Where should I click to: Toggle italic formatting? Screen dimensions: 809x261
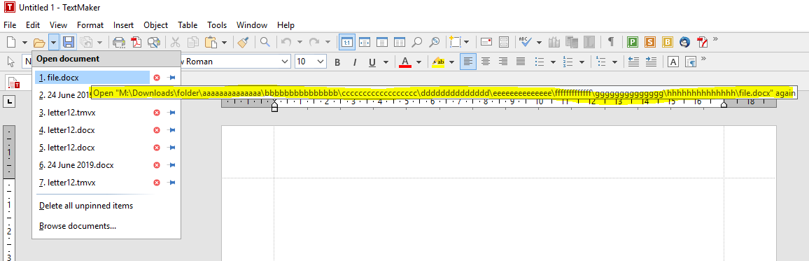point(355,62)
